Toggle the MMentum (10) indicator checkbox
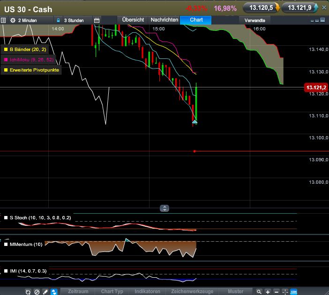The height and width of the screenshot is (295, 329). [x=6, y=245]
